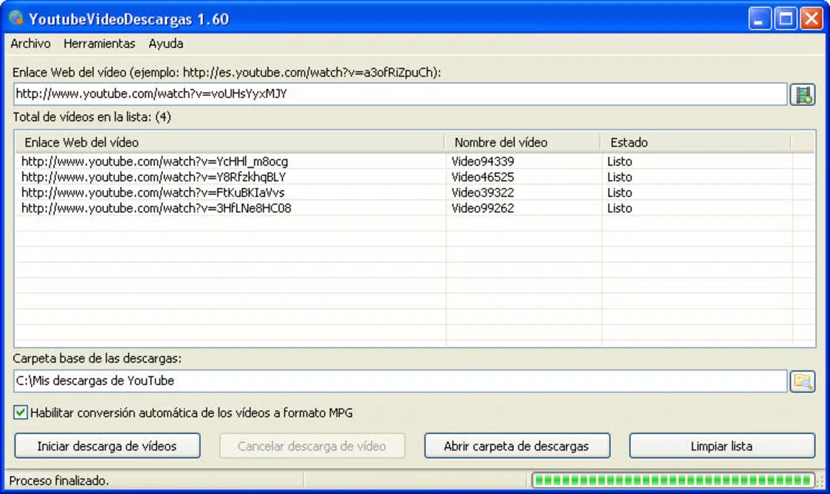Click the Total de vídeos en la lista label

(92, 117)
